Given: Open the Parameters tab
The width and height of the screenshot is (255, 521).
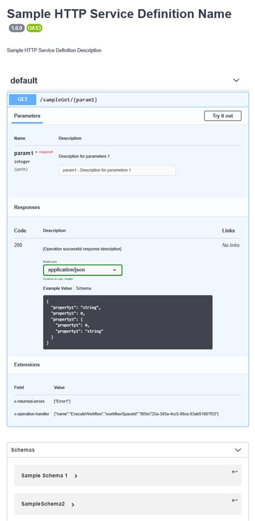Looking at the screenshot, I should [x=27, y=116].
